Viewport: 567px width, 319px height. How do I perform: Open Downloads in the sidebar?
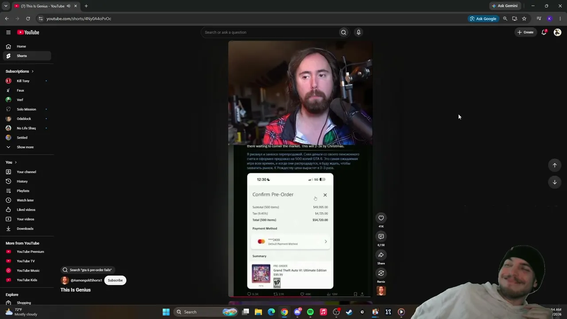point(26,229)
